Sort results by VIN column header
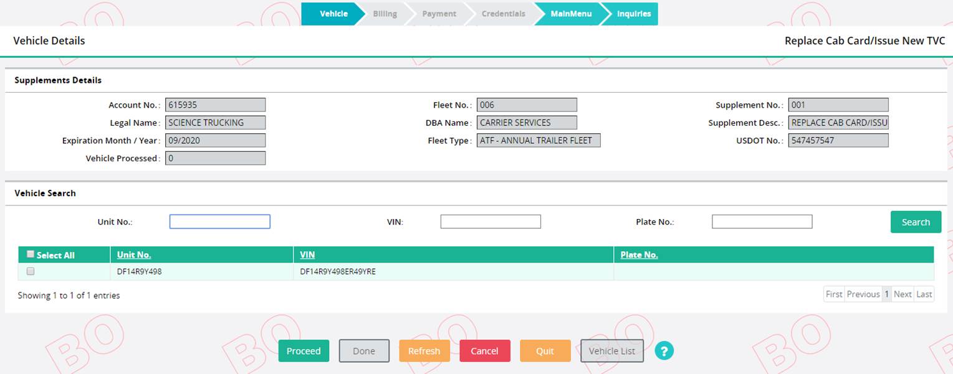Screen dimensions: 953x374 [307, 255]
